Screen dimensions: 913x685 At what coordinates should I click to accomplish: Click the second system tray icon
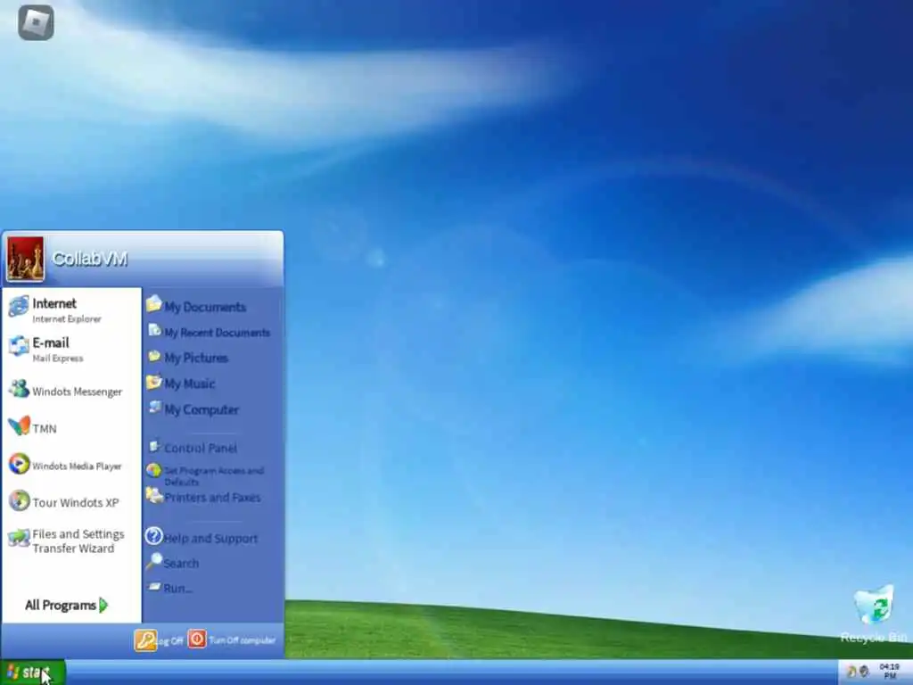(865, 672)
